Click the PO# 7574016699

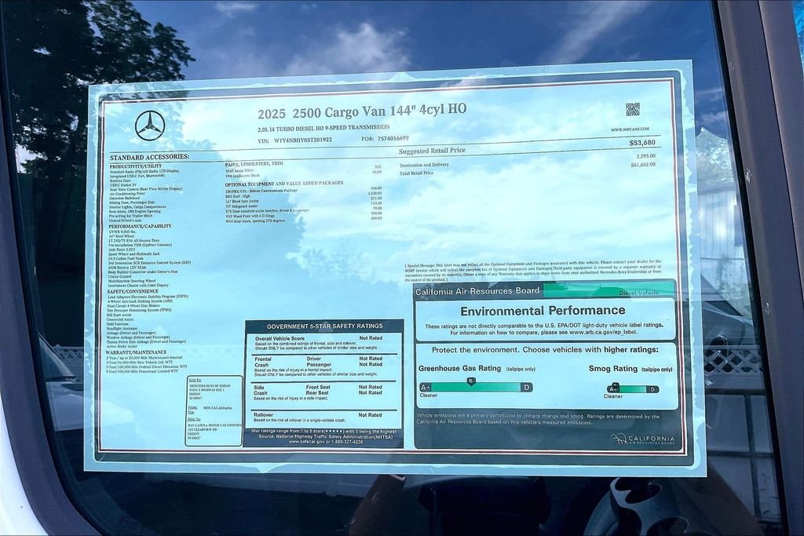(x=385, y=138)
